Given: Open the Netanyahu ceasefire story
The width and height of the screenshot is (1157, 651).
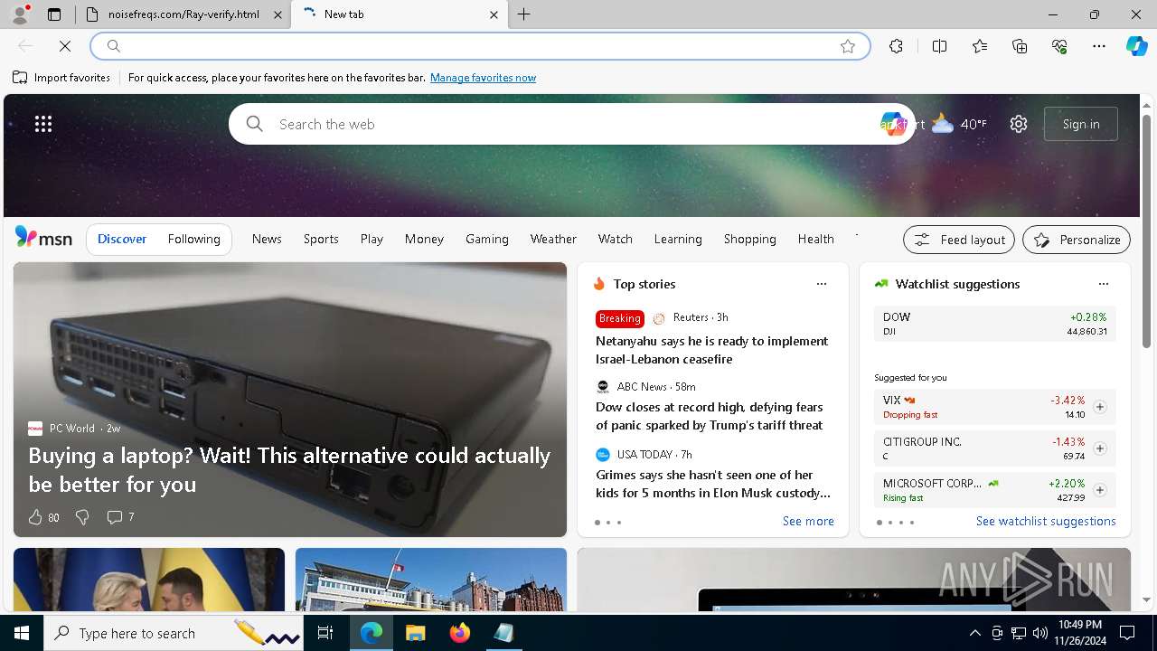Looking at the screenshot, I should [712, 350].
